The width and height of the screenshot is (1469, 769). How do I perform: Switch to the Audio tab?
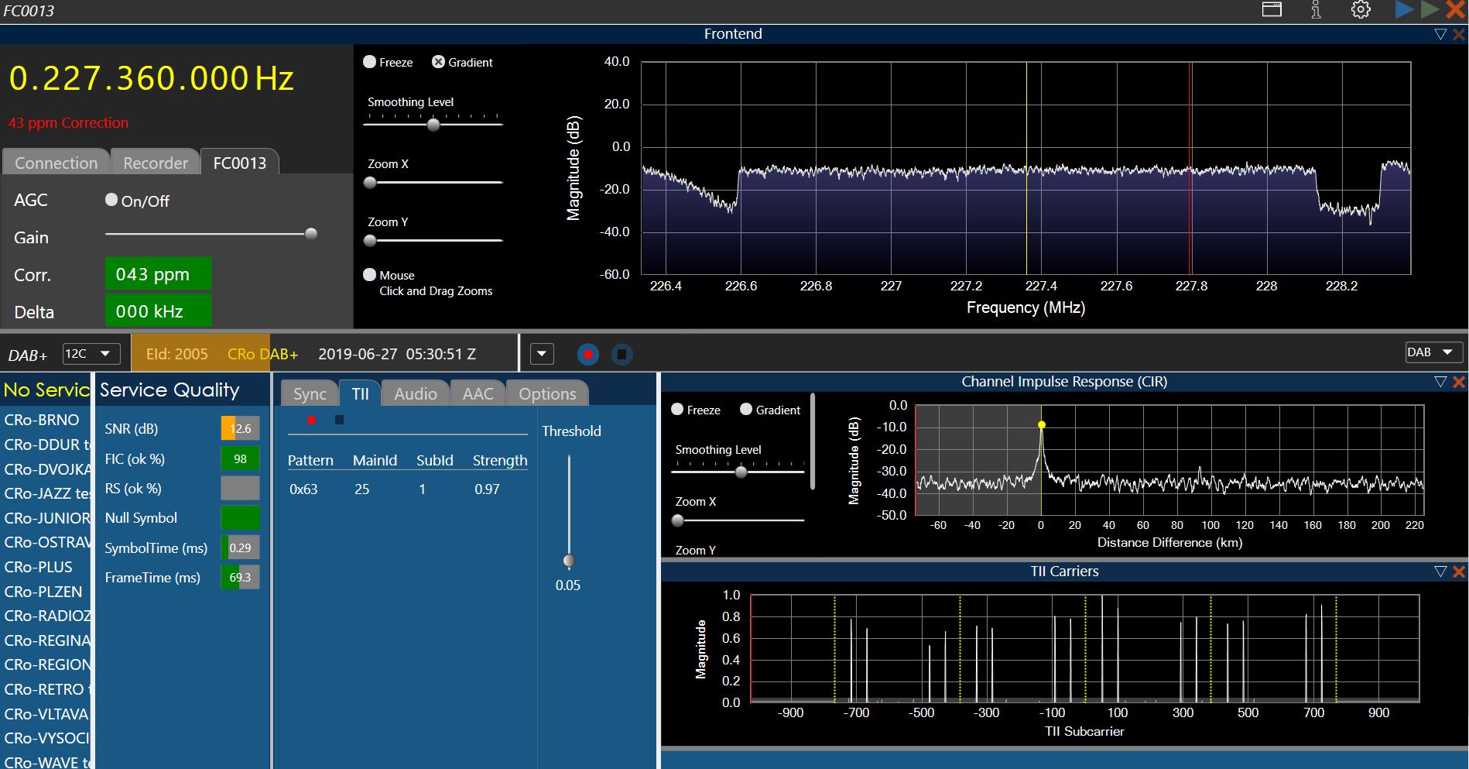point(416,393)
